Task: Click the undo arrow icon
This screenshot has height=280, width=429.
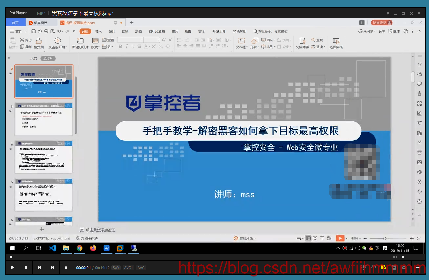Action: click(59, 31)
